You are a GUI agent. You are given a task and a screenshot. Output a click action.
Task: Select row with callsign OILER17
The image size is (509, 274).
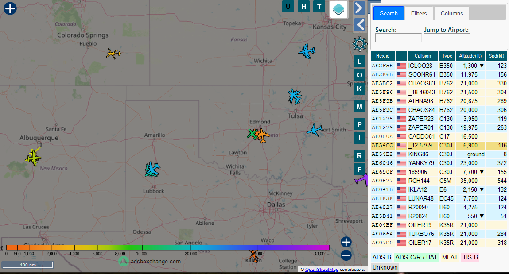(439, 243)
